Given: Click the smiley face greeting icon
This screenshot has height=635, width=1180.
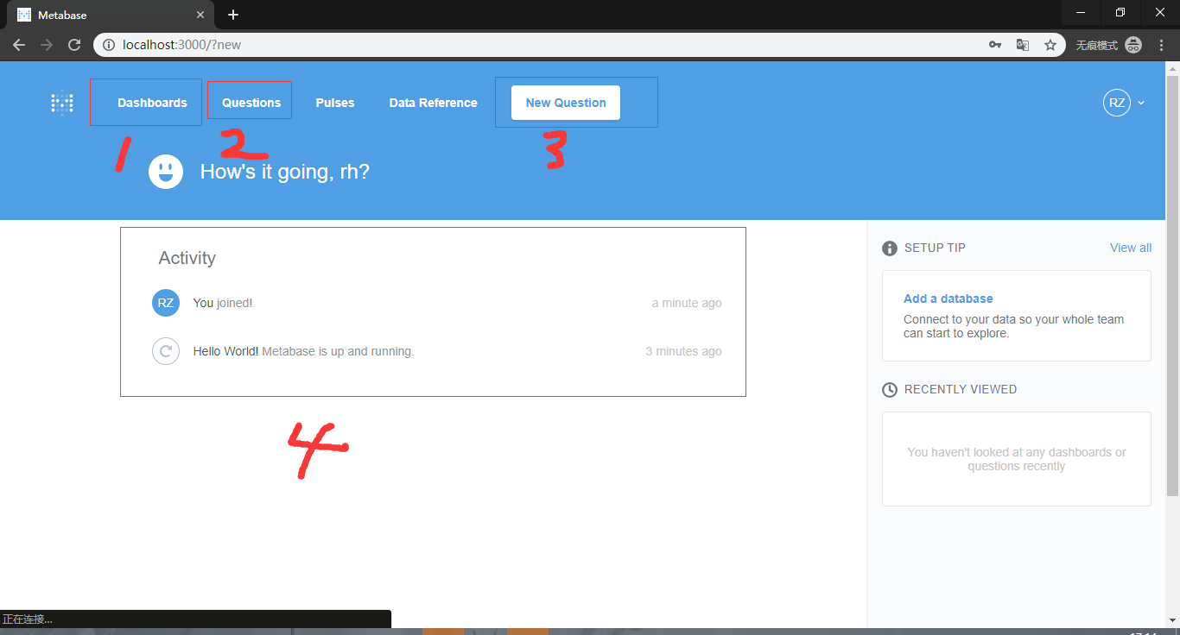Looking at the screenshot, I should pos(166,171).
